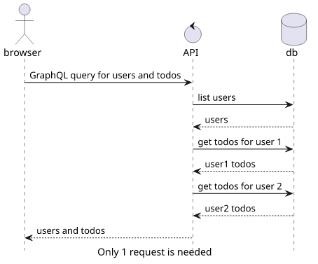Viewport: 318px width, 264px height.
Task: Click the get todos for user 1 label
Action: point(240,142)
